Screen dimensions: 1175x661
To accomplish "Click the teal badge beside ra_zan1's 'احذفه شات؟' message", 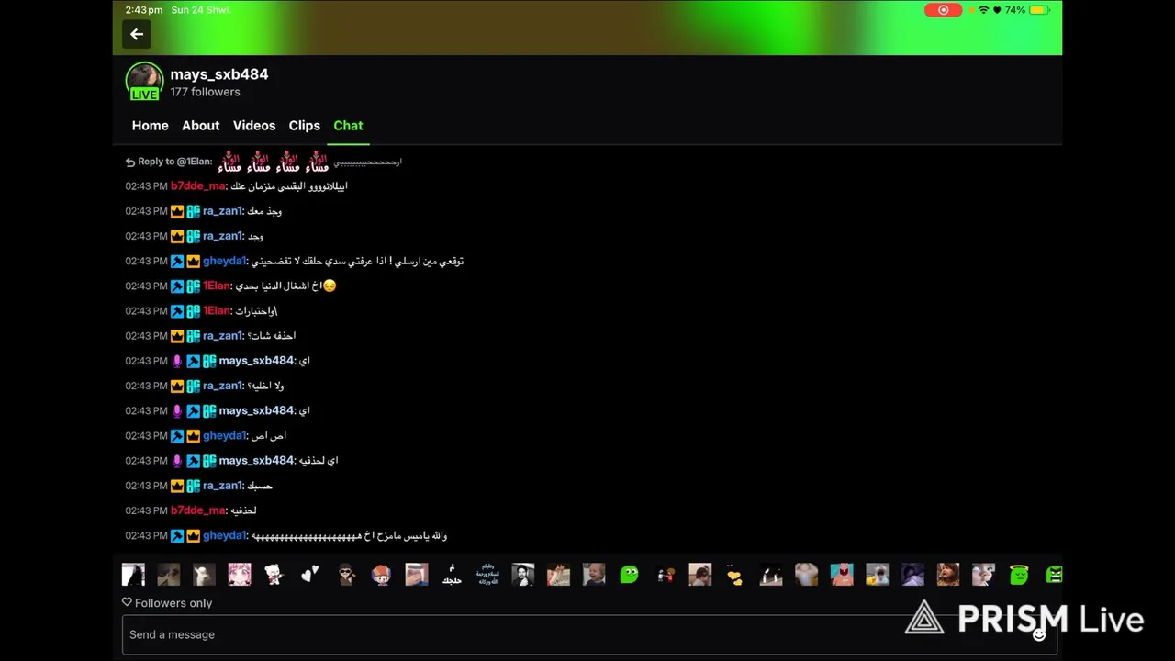I will pyautogui.click(x=194, y=336).
